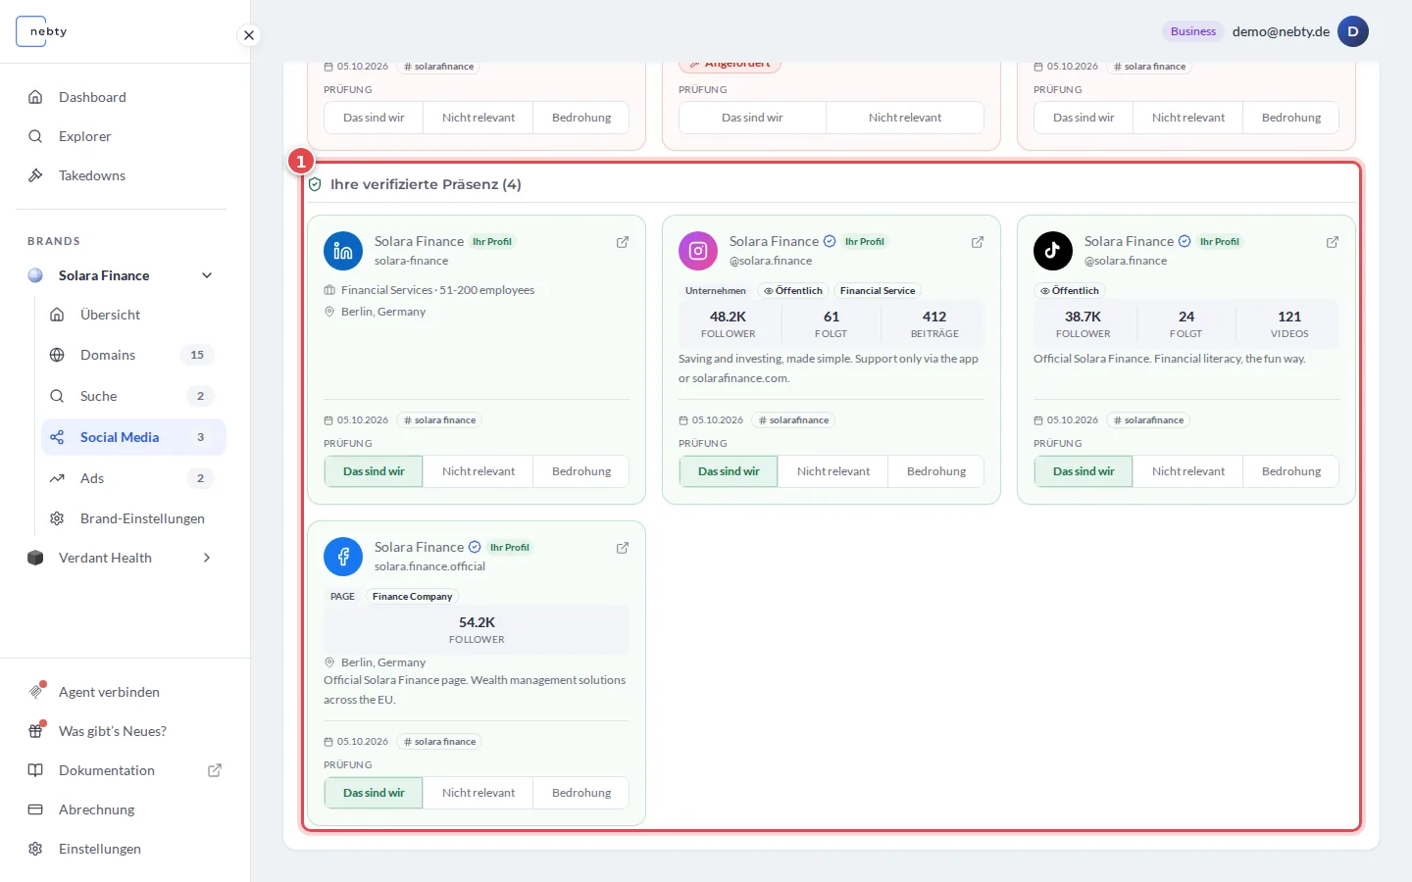Open the Suche section
Image resolution: width=1412 pixels, height=882 pixels.
133,396
